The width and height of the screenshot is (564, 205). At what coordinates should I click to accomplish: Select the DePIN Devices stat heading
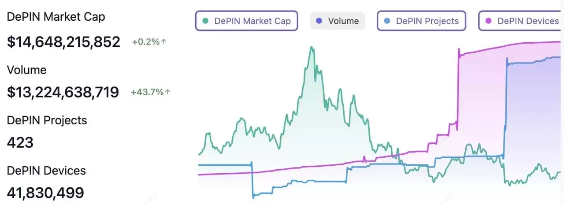pos(46,170)
